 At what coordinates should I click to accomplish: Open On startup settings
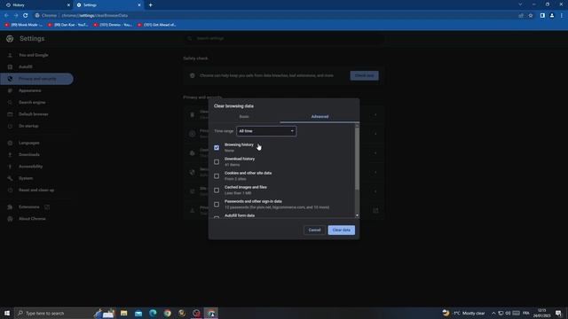point(28,126)
